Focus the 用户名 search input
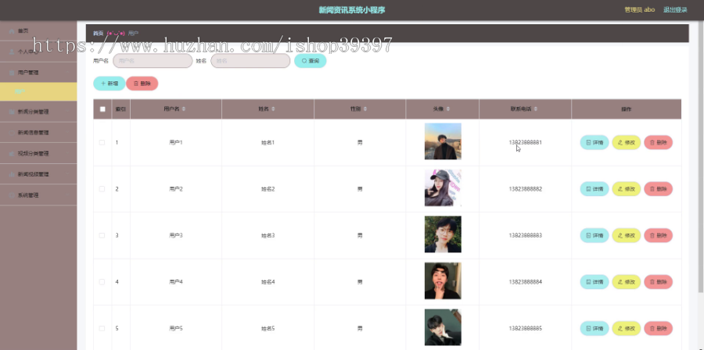Screen dimensions: 704x350 click(153, 61)
